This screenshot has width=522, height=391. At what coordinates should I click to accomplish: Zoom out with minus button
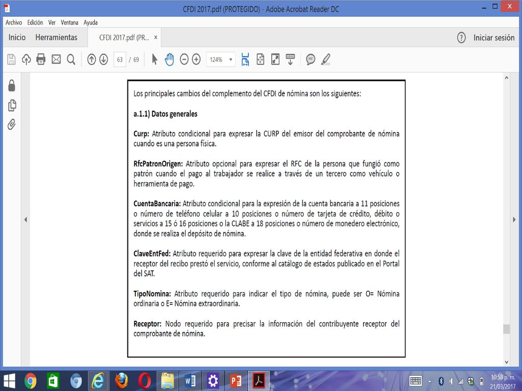(x=184, y=60)
